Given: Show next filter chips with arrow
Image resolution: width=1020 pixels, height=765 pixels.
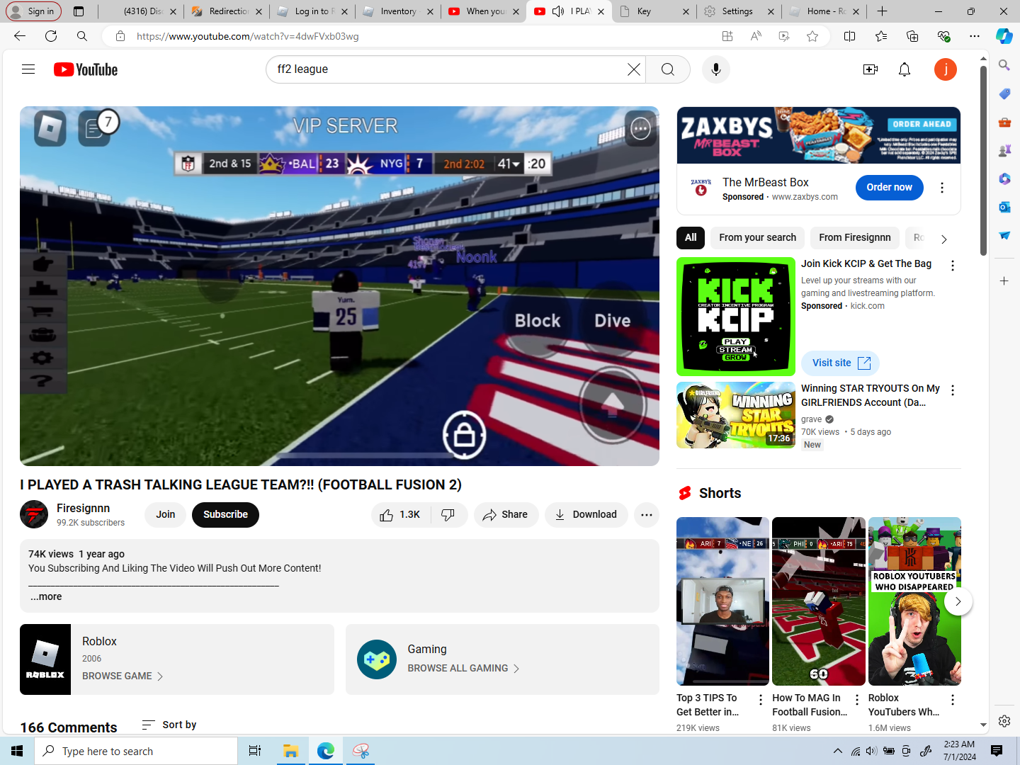Looking at the screenshot, I should pyautogui.click(x=944, y=239).
